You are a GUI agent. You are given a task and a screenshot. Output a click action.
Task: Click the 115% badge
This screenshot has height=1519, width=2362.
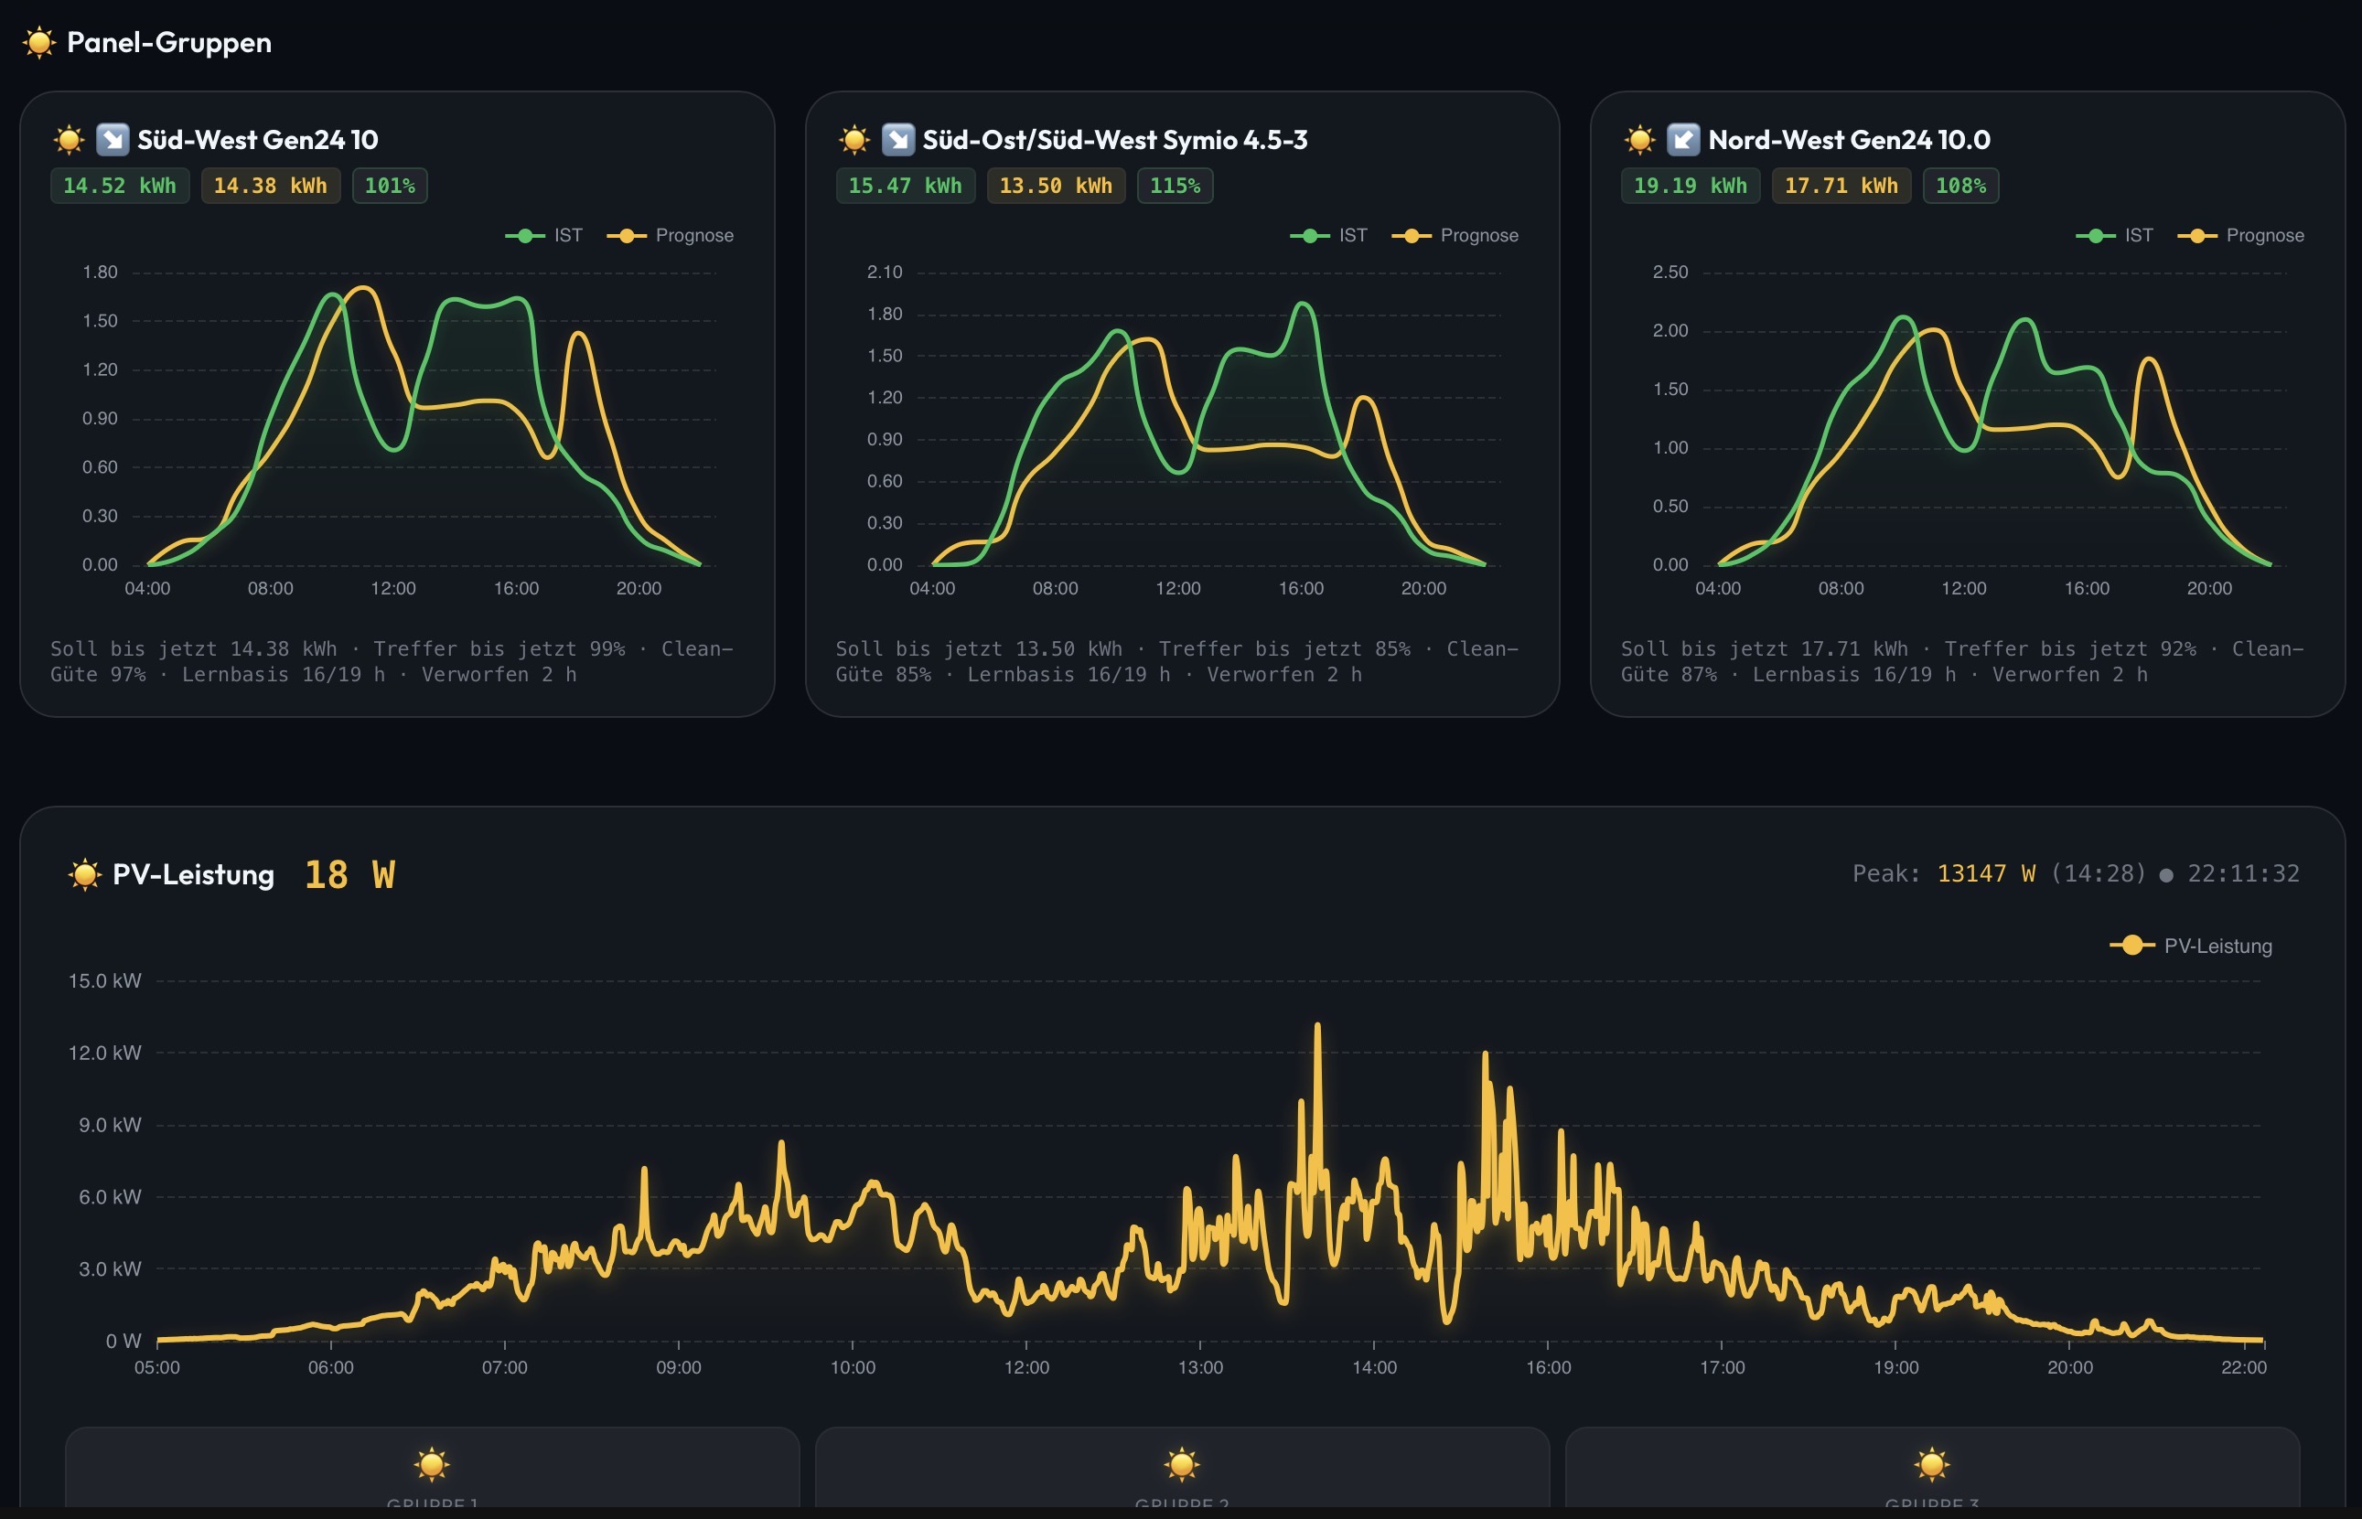(1176, 186)
